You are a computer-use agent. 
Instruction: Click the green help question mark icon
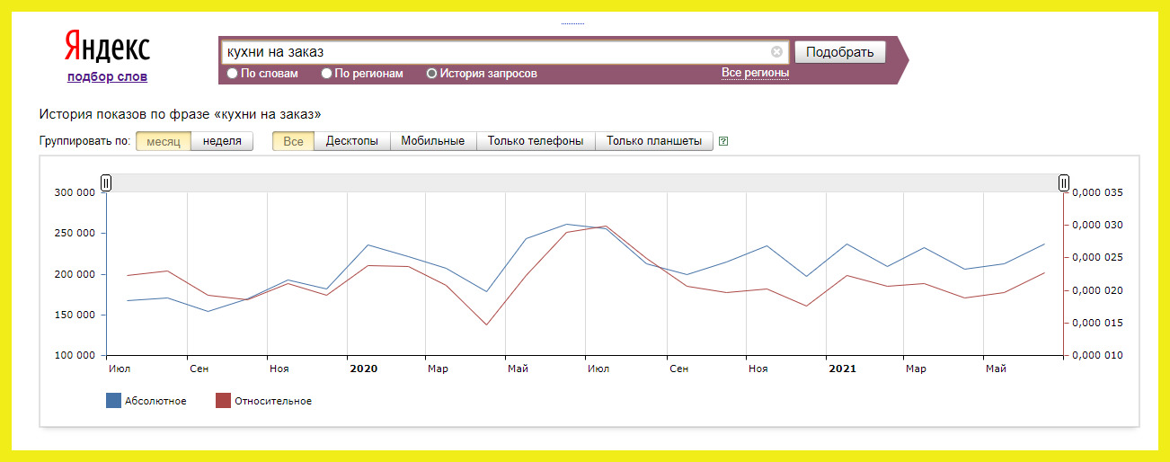pyautogui.click(x=723, y=141)
